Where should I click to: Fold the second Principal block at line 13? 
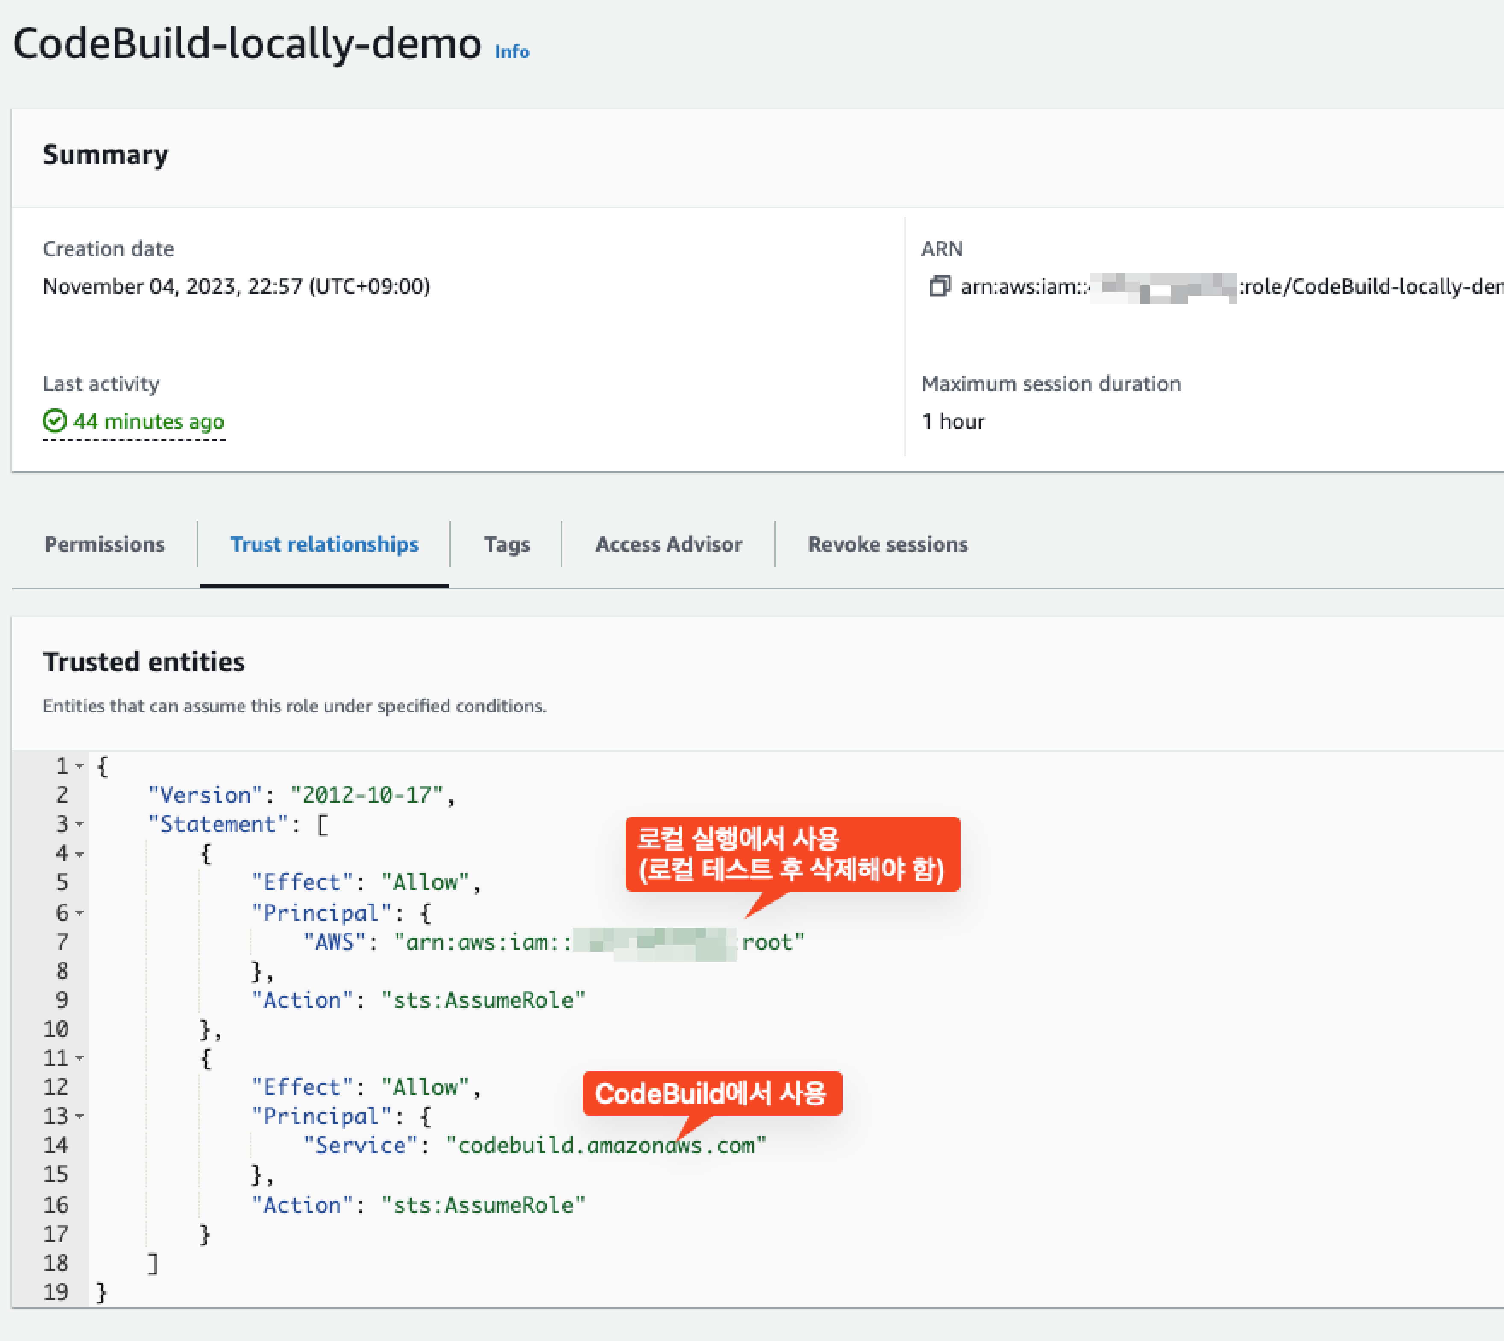79,1116
